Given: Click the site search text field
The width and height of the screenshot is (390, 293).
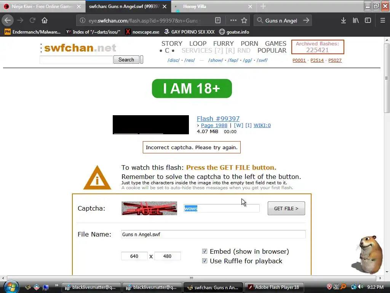Looking at the screenshot, I should (76, 60).
